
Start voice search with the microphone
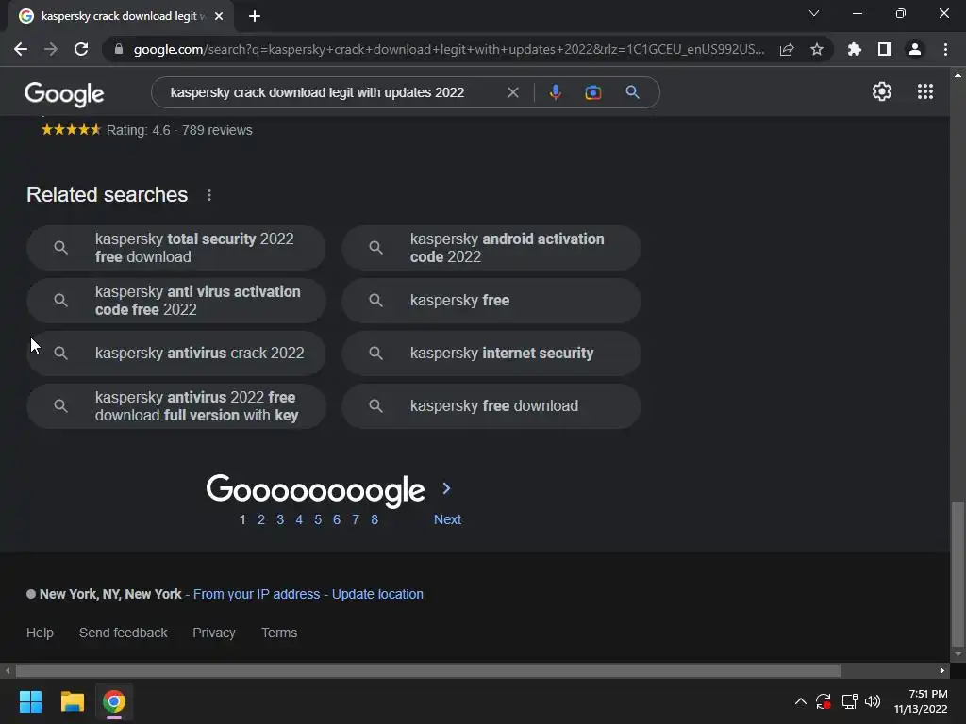pos(555,92)
